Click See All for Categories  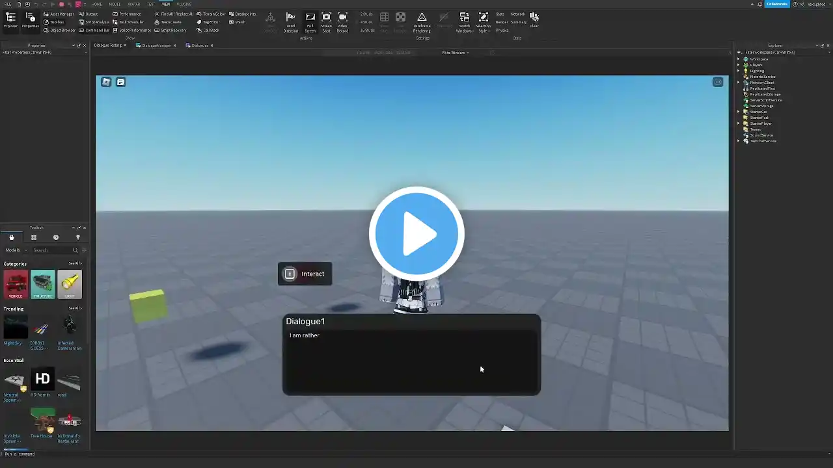click(75, 264)
